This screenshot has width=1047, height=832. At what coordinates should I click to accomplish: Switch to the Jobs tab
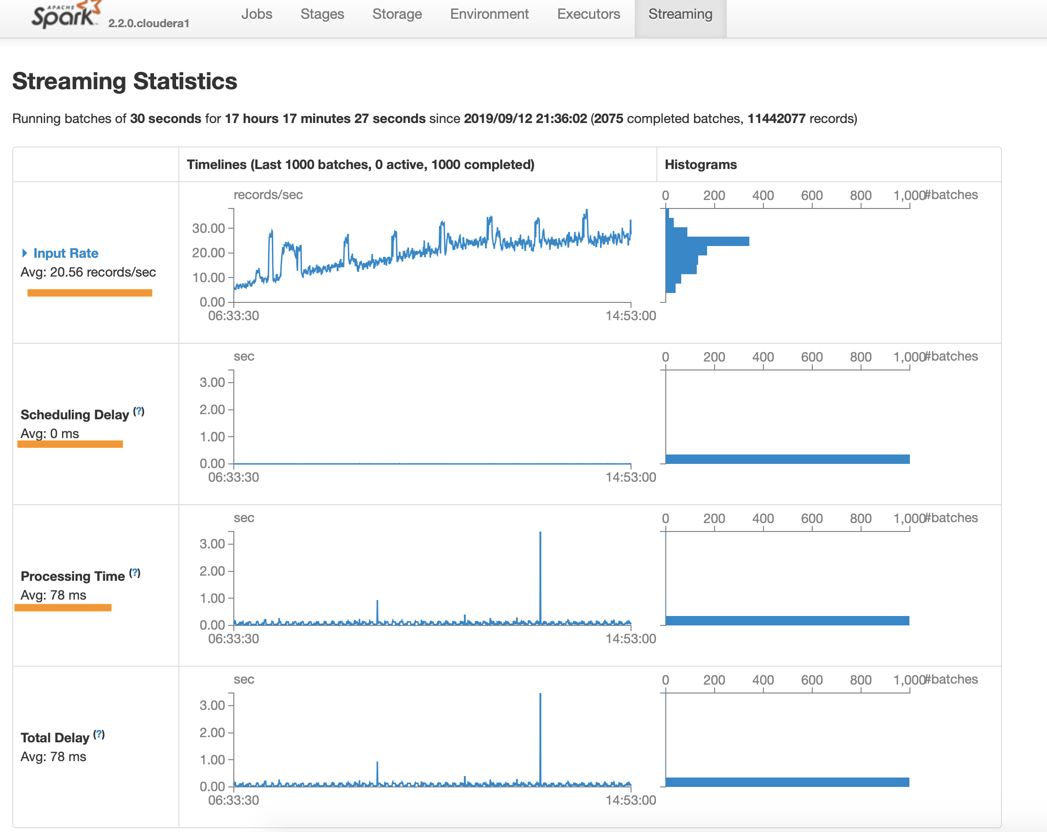(257, 14)
